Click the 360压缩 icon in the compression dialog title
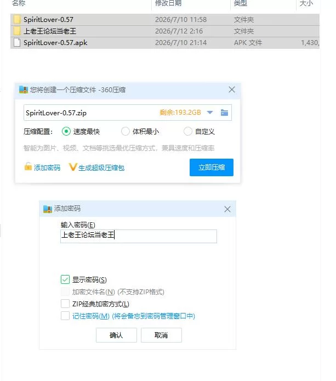Image resolution: width=336 pixels, height=381 pixels. (24, 89)
